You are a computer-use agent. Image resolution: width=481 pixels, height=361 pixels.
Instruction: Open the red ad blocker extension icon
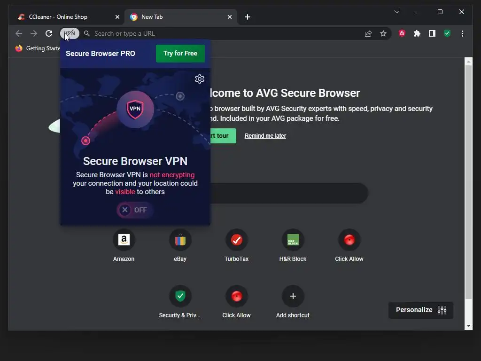[402, 33]
